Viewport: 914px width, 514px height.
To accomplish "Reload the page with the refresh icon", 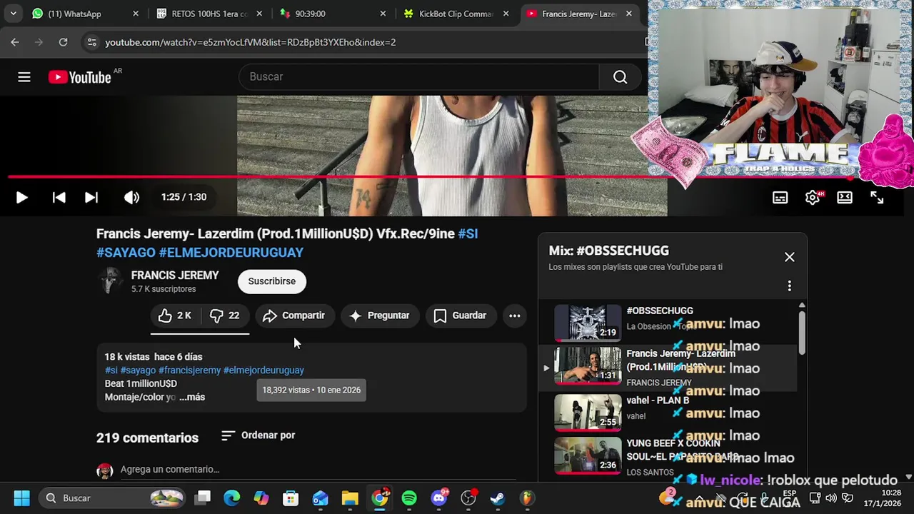I will [63, 42].
